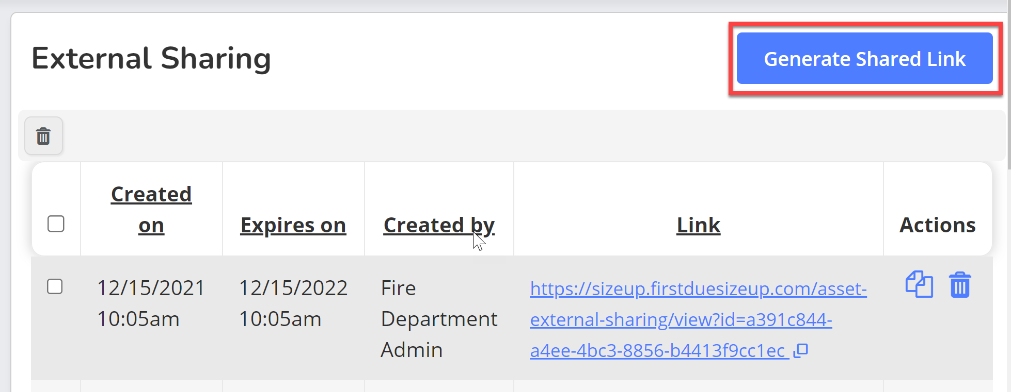Copy the shared link using copy icon
The height and width of the screenshot is (392, 1011).
pos(919,284)
